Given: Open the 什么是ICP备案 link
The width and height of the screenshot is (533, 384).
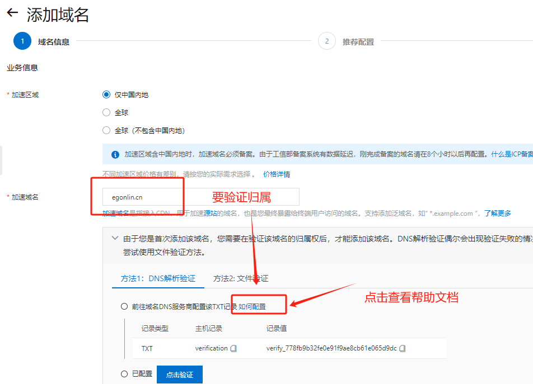Looking at the screenshot, I should point(511,154).
